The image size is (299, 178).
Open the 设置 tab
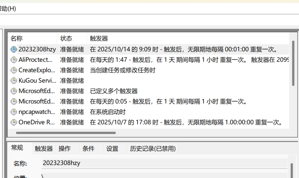click(x=112, y=149)
